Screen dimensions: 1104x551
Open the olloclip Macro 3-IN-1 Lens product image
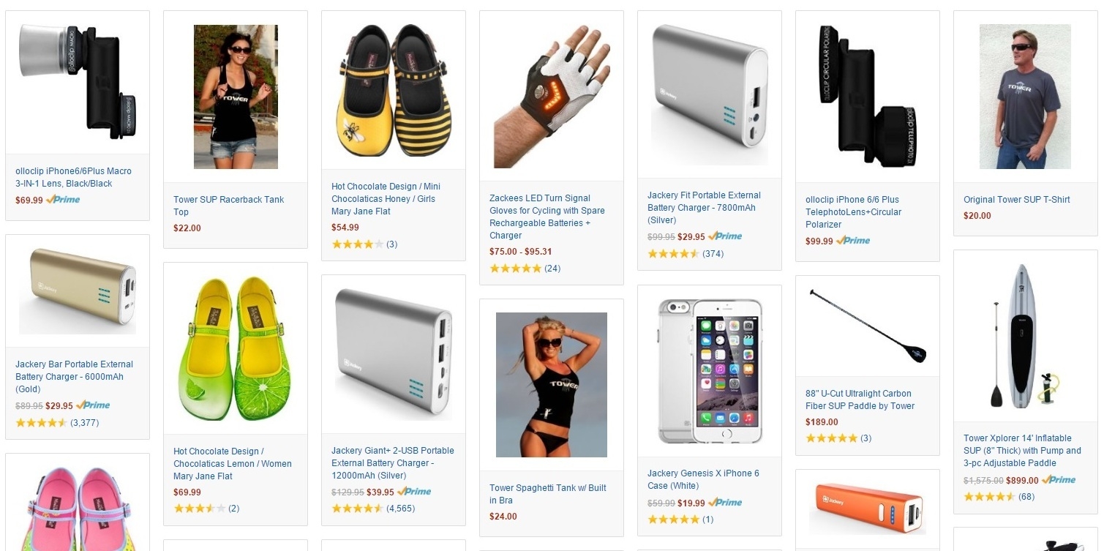78,81
